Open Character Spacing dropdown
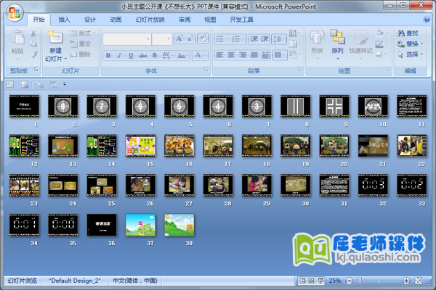This screenshot has width=436, height=290. point(167,56)
